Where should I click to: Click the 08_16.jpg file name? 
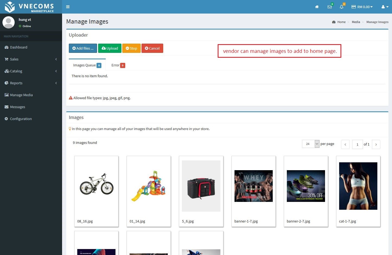(85, 221)
